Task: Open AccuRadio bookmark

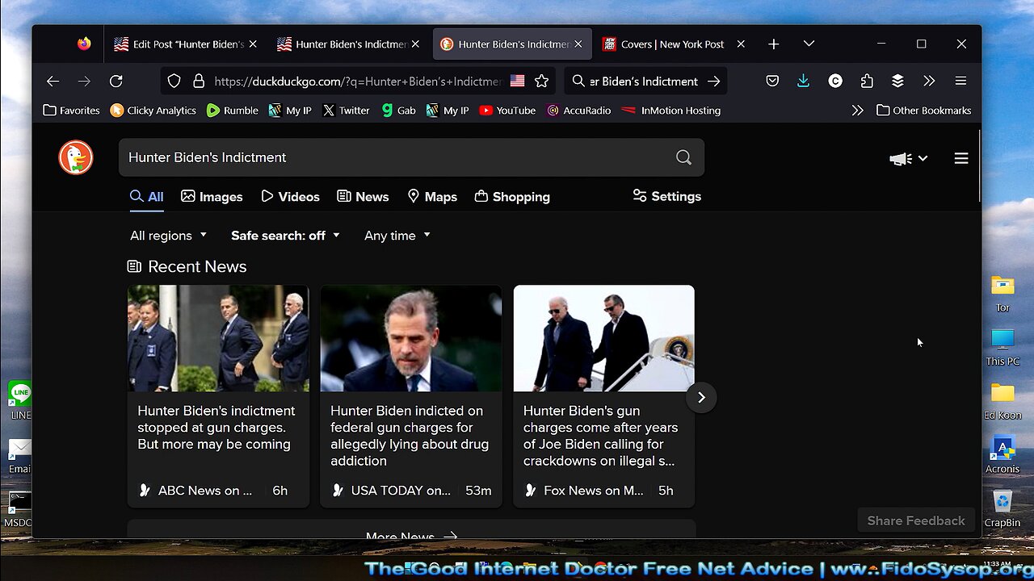Action: (579, 111)
